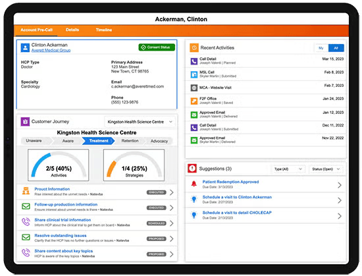Click the orange Recent Activities clock icon

click(x=194, y=48)
